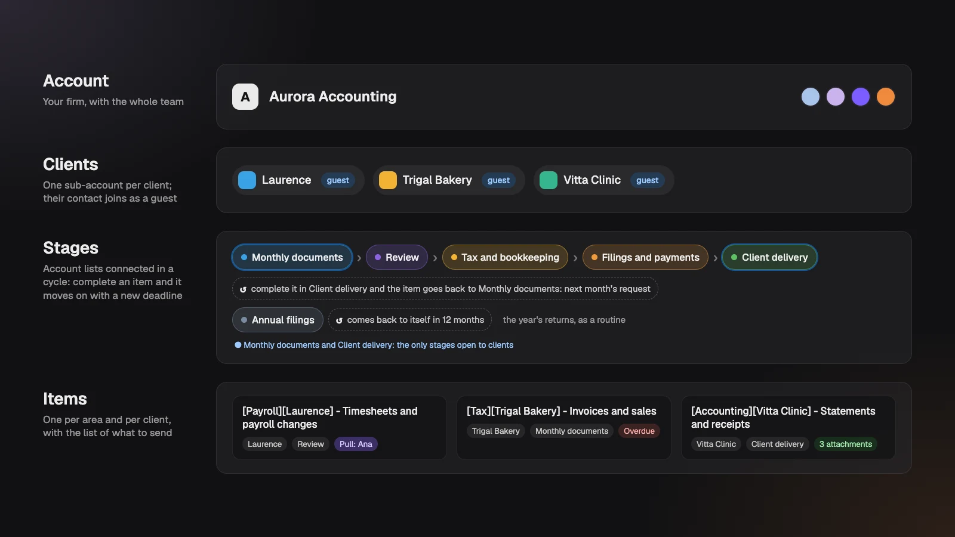Image resolution: width=955 pixels, height=537 pixels.
Task: Select the orange team member avatar
Action: pyautogui.click(x=886, y=97)
